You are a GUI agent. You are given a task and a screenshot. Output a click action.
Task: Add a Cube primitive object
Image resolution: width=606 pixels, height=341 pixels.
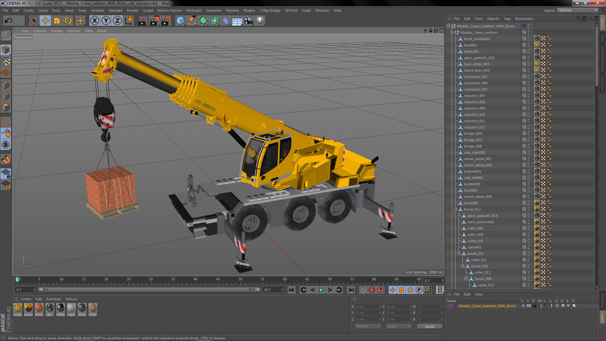(x=180, y=21)
